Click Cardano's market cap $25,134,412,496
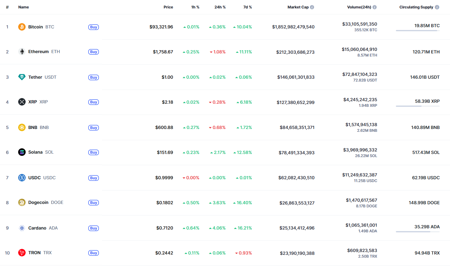Image resolution: width=450 pixels, height=267 pixels. [x=297, y=228]
